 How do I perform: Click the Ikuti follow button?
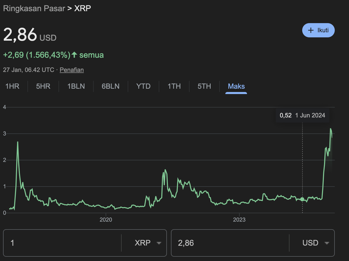[x=318, y=30]
